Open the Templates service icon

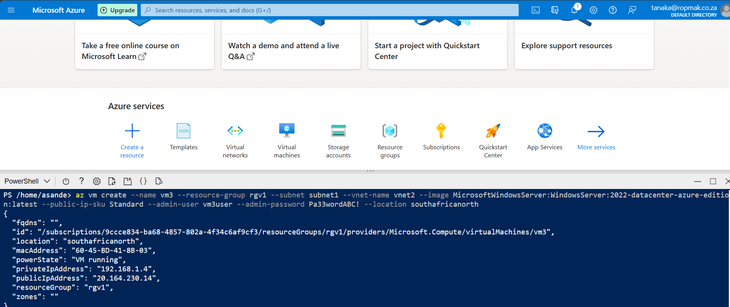184,131
